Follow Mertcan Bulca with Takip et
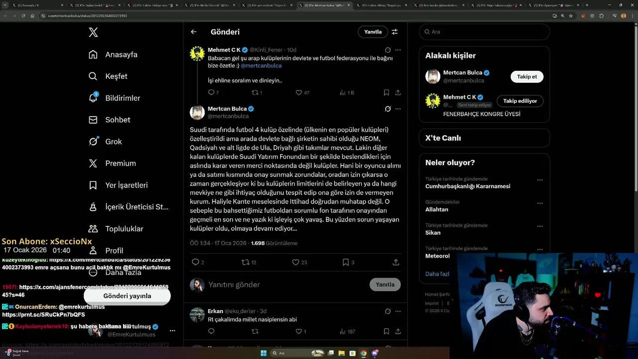The height and width of the screenshot is (359, 638). 527,77
